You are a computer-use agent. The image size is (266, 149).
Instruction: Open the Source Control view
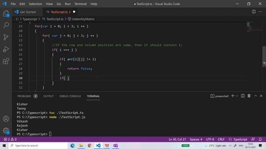coord(6,37)
